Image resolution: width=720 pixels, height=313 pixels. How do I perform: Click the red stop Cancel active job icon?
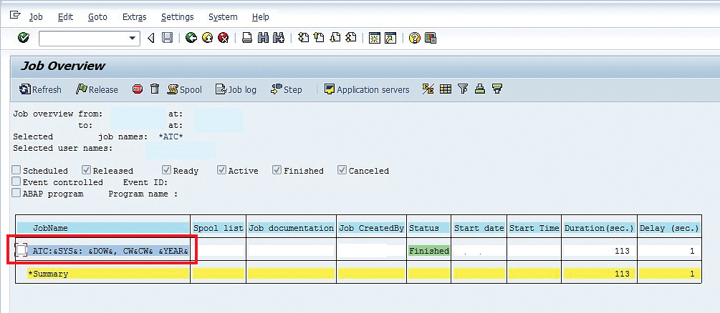click(138, 89)
